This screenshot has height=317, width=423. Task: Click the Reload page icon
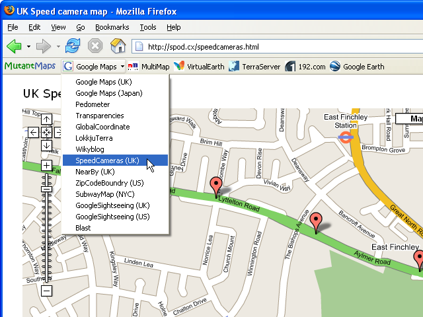73,46
